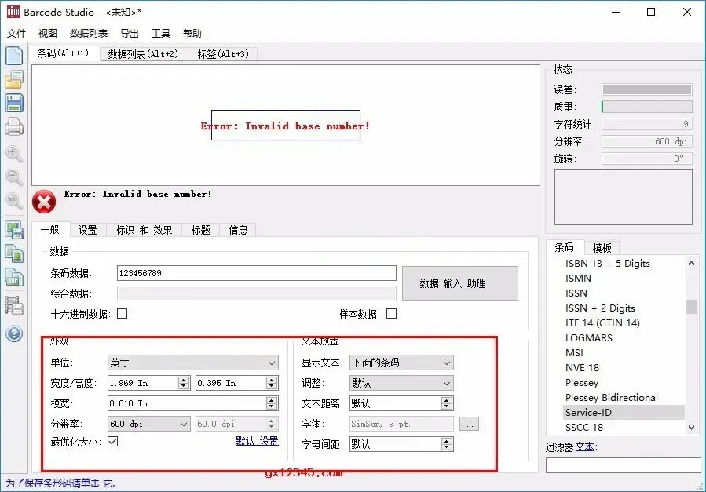Open the 文件 menu

coord(16,33)
